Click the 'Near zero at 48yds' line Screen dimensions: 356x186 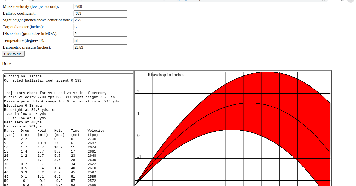pos(23,122)
